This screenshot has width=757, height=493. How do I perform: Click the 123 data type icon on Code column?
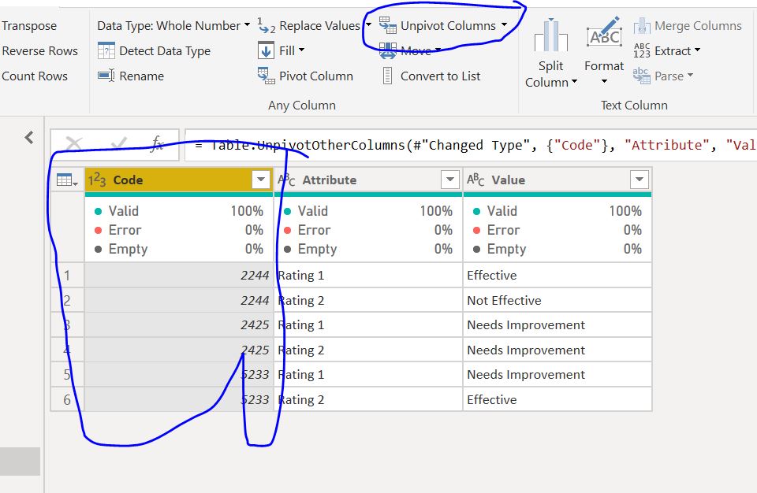pyautogui.click(x=97, y=180)
